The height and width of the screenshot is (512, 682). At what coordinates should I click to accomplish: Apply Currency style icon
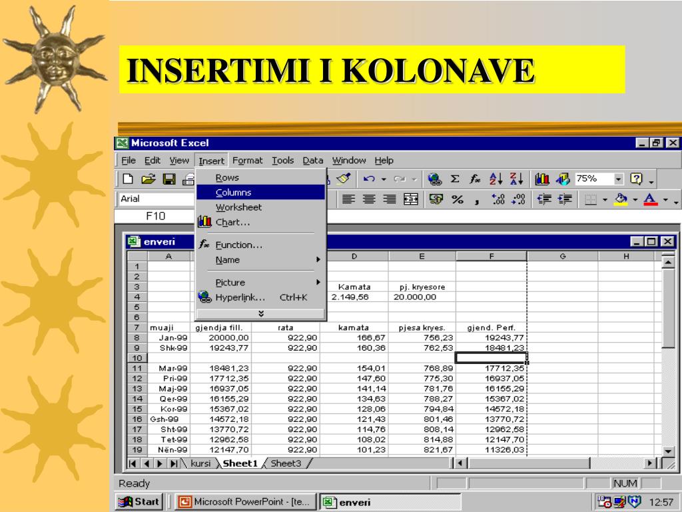pyautogui.click(x=436, y=199)
